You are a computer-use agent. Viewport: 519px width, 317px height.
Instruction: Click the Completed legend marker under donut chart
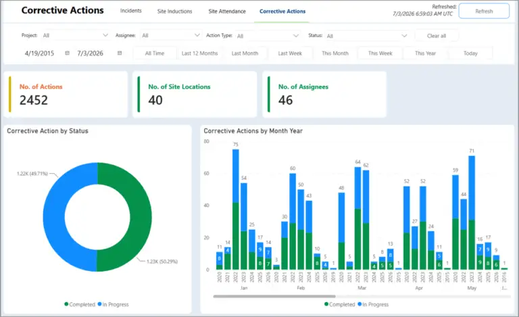pos(66,304)
